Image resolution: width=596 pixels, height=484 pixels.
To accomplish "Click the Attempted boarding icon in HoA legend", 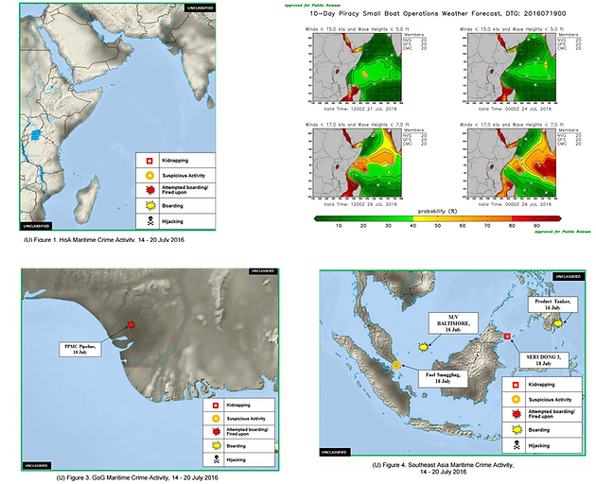I will point(150,190).
